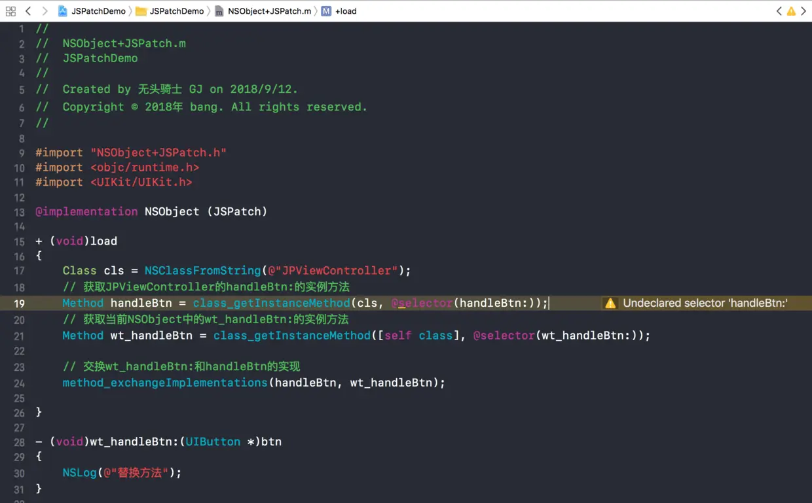The image size is (812, 503).
Task: Click line number 19 in gutter
Action: point(19,304)
